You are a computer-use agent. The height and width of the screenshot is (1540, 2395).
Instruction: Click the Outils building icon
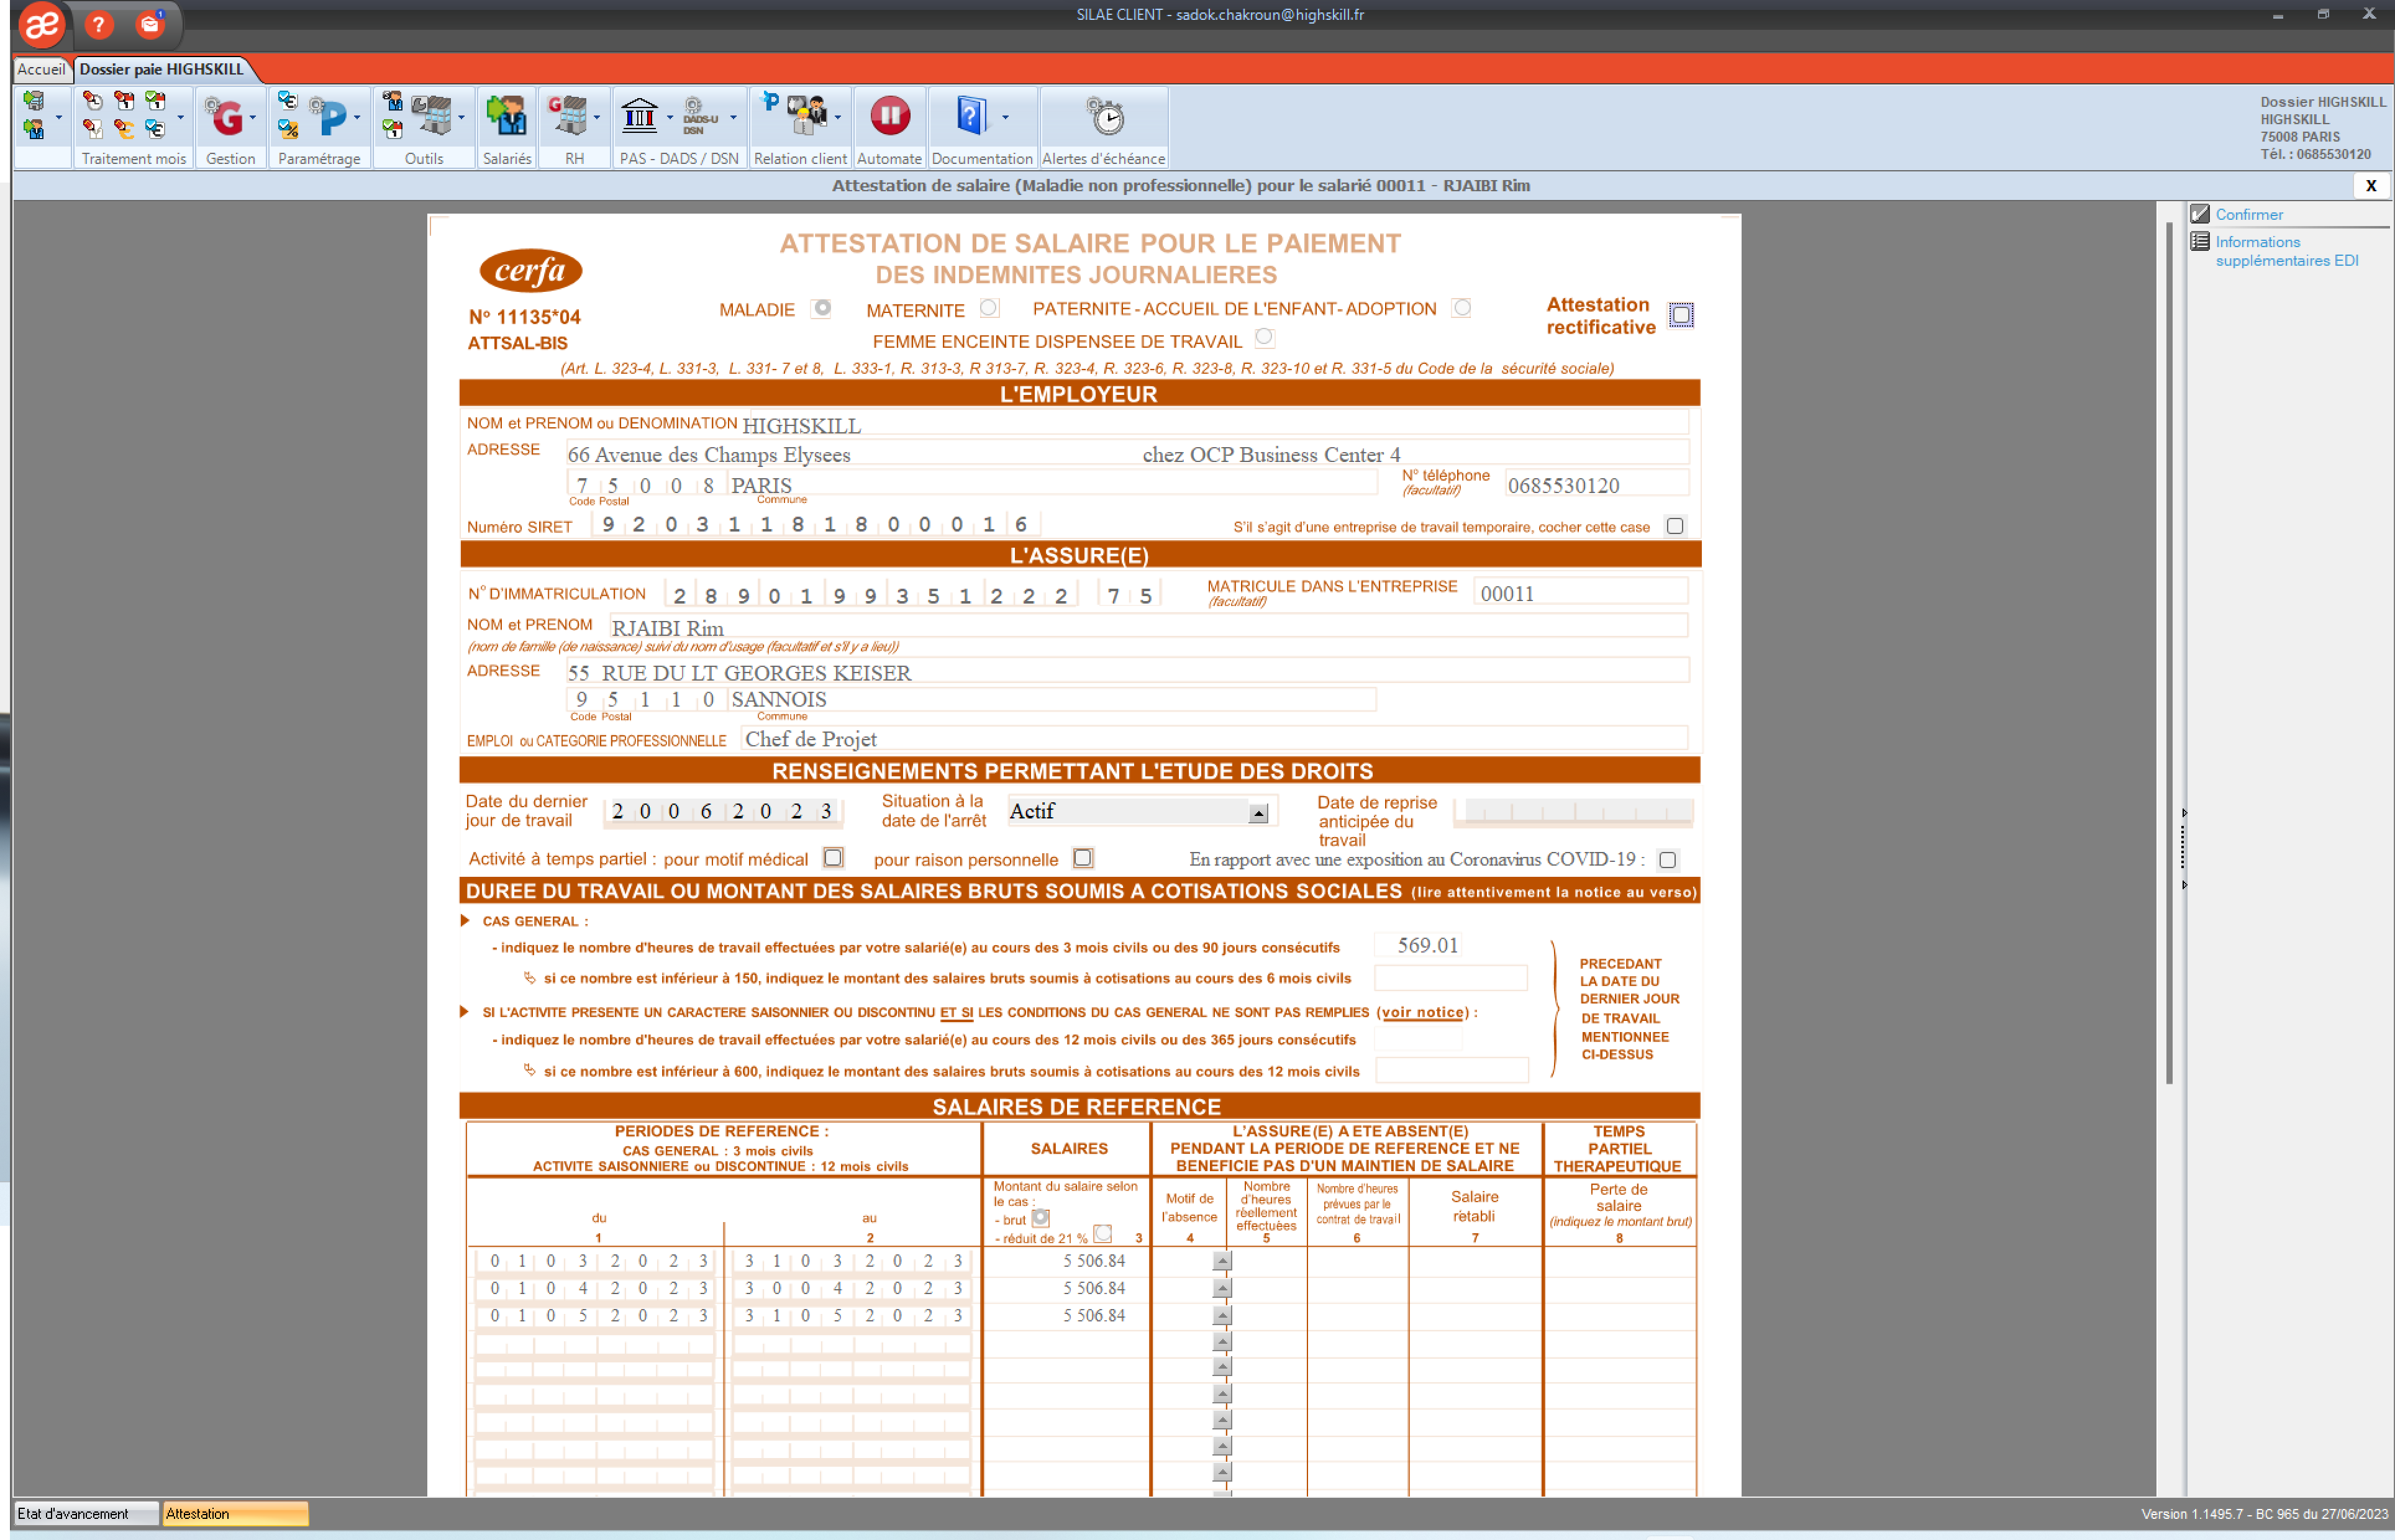pyautogui.click(x=433, y=117)
